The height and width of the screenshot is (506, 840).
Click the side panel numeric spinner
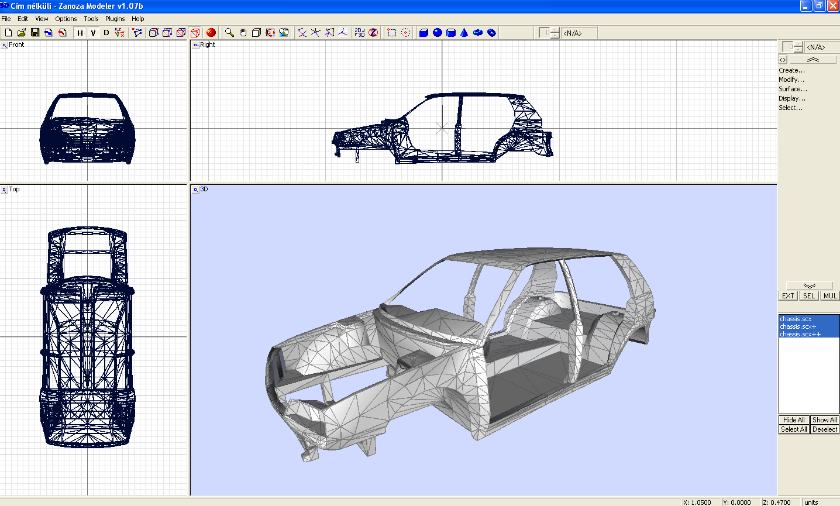point(793,47)
